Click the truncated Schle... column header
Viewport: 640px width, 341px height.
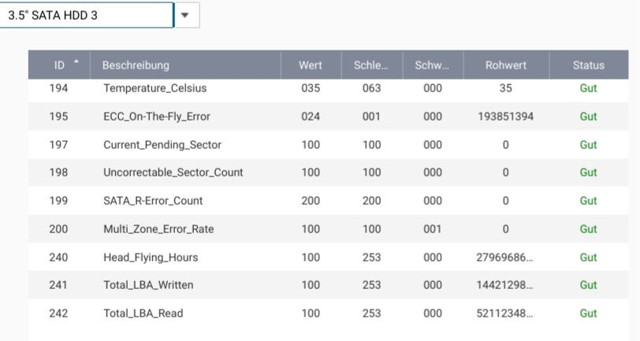tap(371, 65)
